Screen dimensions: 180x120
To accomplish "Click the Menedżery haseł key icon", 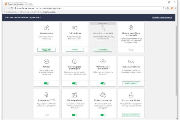I will (x=75, y=95).
